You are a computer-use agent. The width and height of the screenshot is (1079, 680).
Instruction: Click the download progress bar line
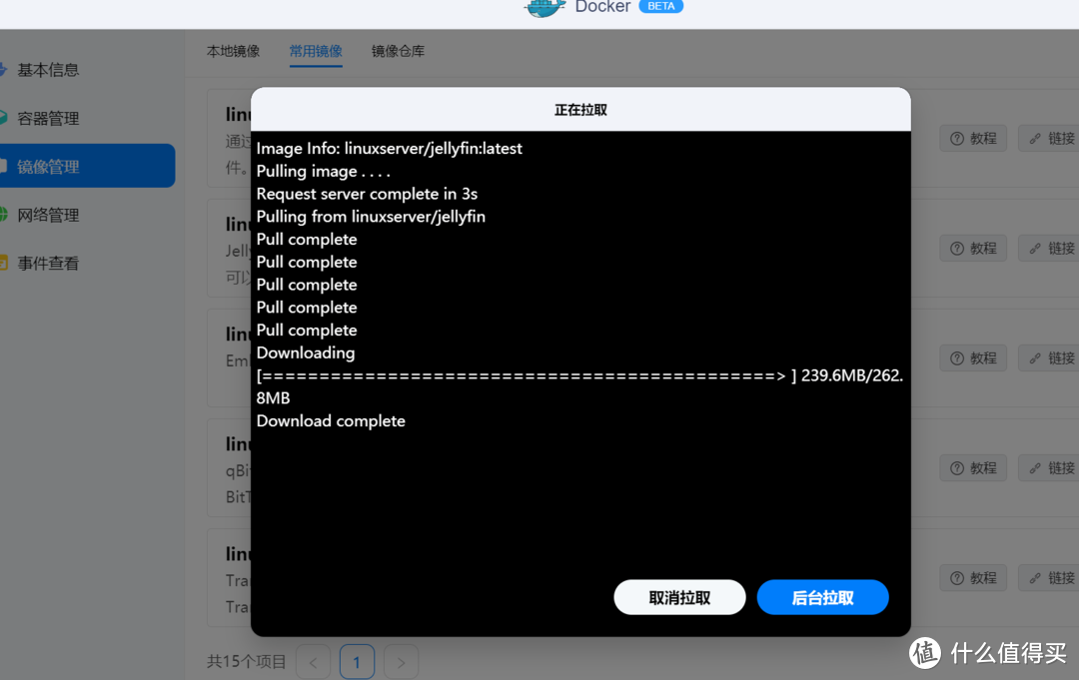579,386
